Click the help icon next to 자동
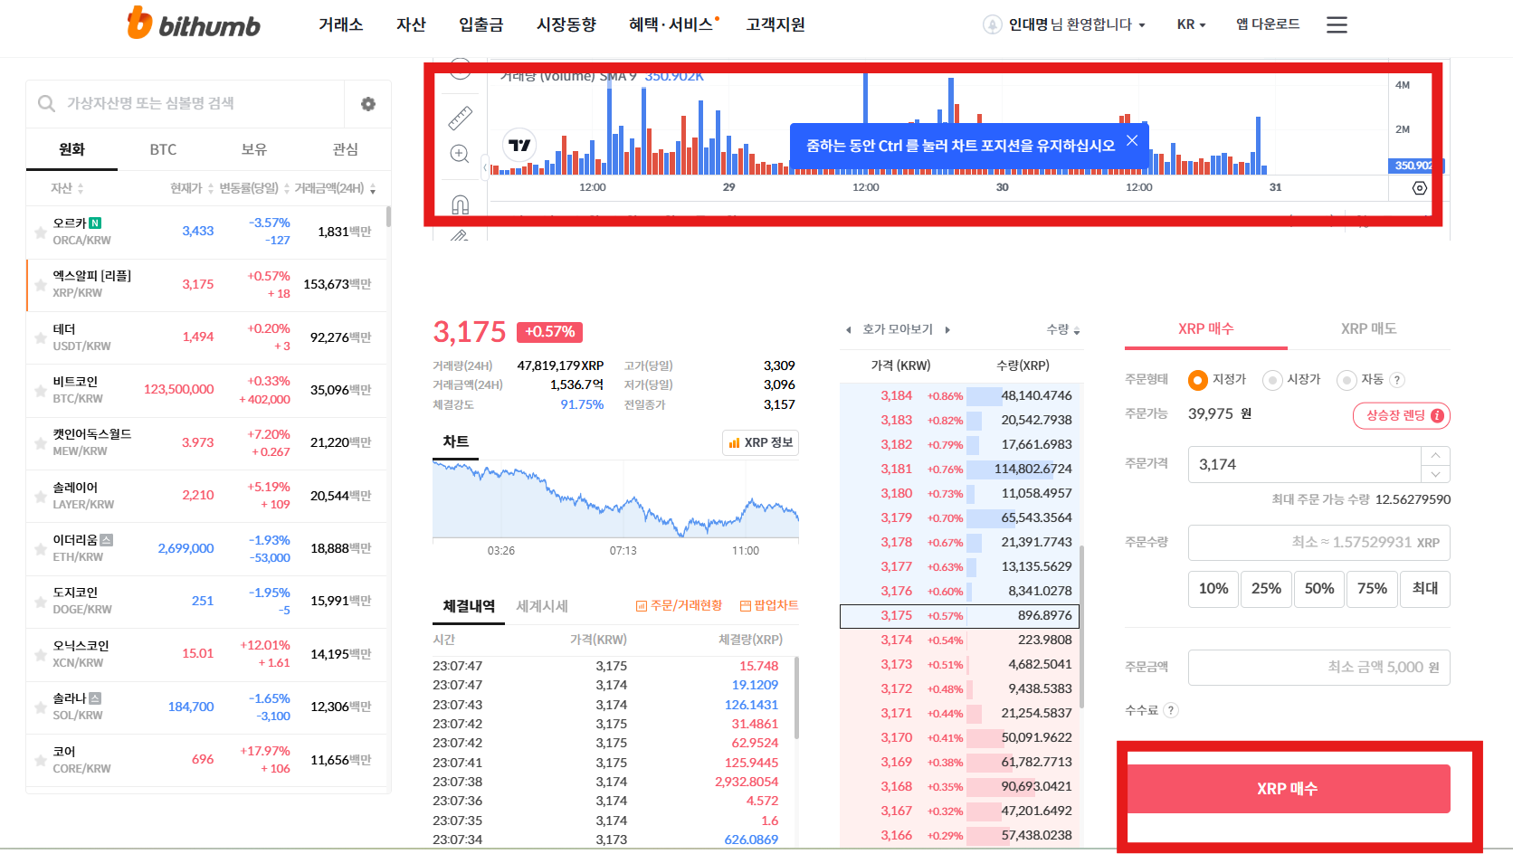Viewport: 1513px width, 854px height. (x=1397, y=380)
